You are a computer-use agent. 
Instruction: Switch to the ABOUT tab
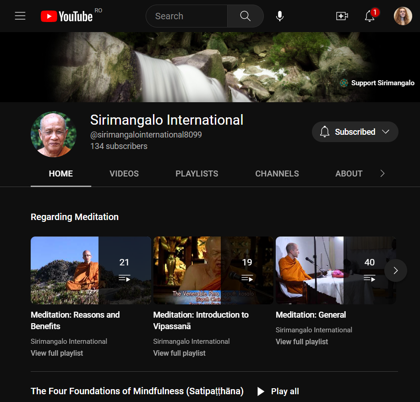[x=349, y=174]
